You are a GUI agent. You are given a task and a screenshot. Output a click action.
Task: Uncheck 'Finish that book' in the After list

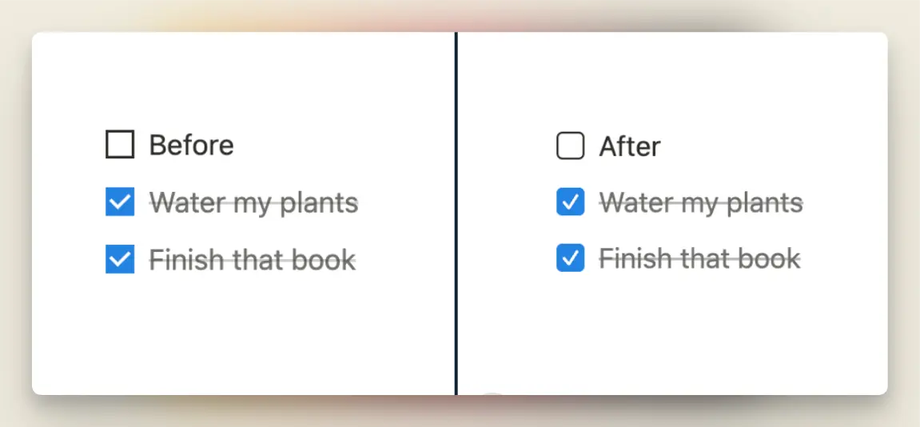[x=570, y=259]
